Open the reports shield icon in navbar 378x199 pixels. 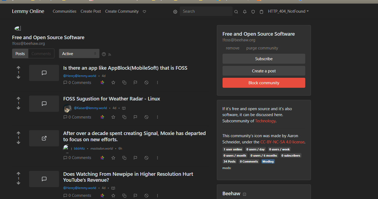[253, 12]
